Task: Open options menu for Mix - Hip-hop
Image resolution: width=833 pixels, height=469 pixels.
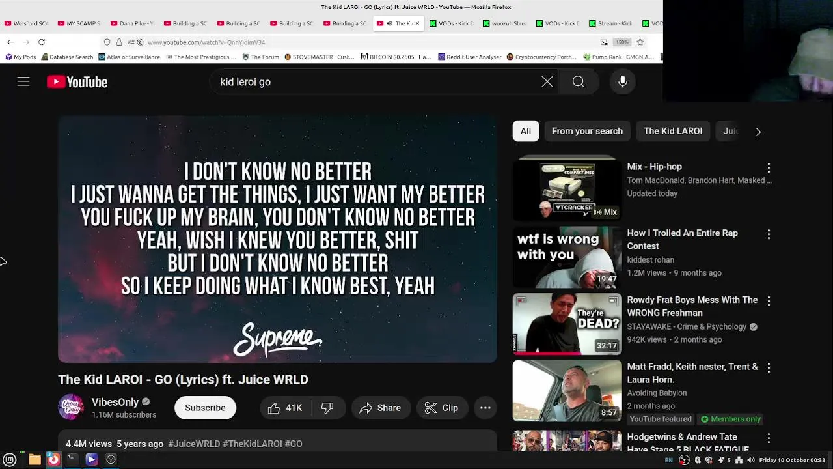Action: pyautogui.click(x=769, y=167)
